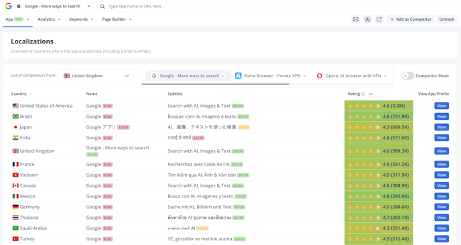
Task: Expand the App menu
Action: pyautogui.click(x=17, y=19)
